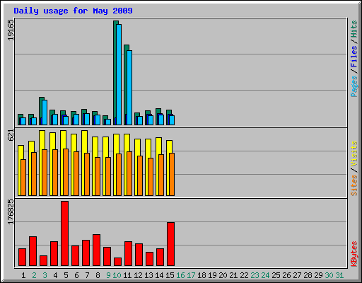
Task: Click the 'KBytes' legend label
Action: [354, 254]
